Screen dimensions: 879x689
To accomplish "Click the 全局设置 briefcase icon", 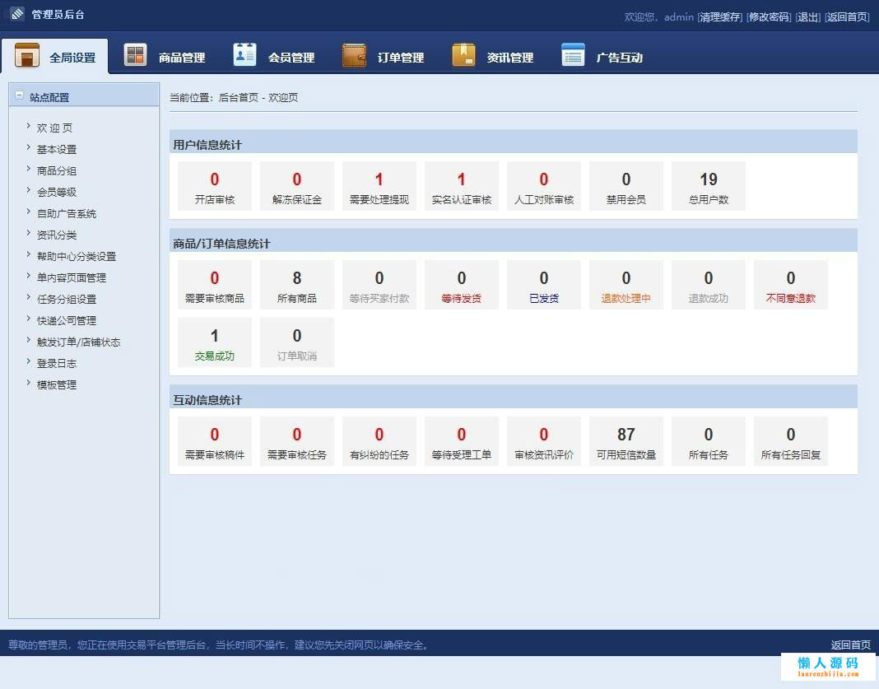I will pos(27,57).
